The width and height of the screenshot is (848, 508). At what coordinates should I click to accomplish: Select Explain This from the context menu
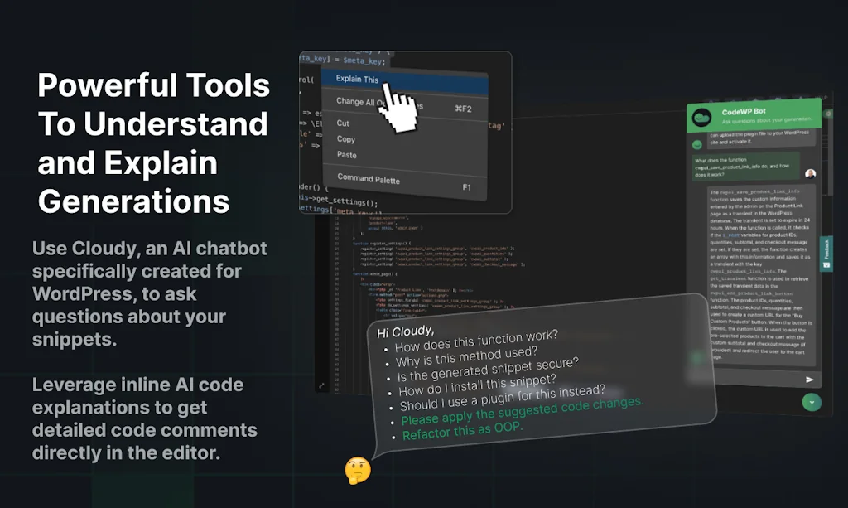point(356,80)
